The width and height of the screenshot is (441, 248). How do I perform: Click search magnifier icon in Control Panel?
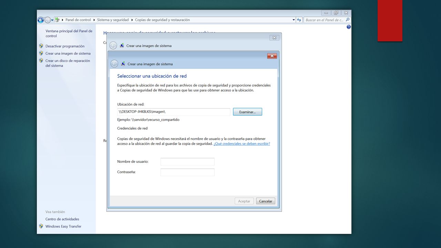(347, 20)
